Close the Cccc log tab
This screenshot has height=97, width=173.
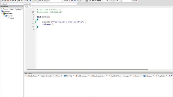pyautogui.click(x=62, y=76)
